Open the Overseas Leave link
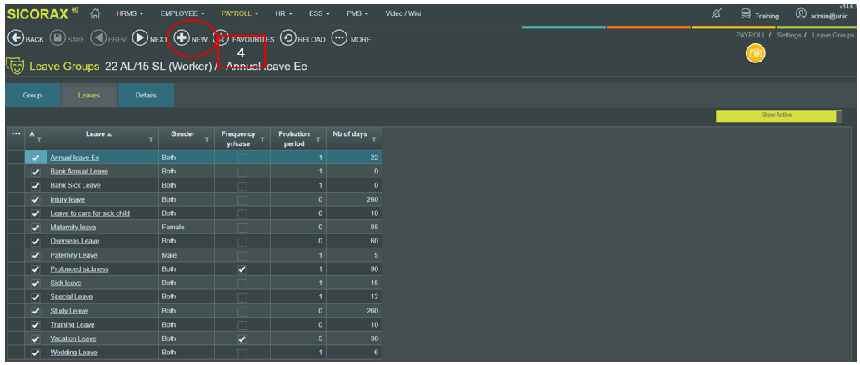Viewport: 860px width, 365px height. click(75, 241)
